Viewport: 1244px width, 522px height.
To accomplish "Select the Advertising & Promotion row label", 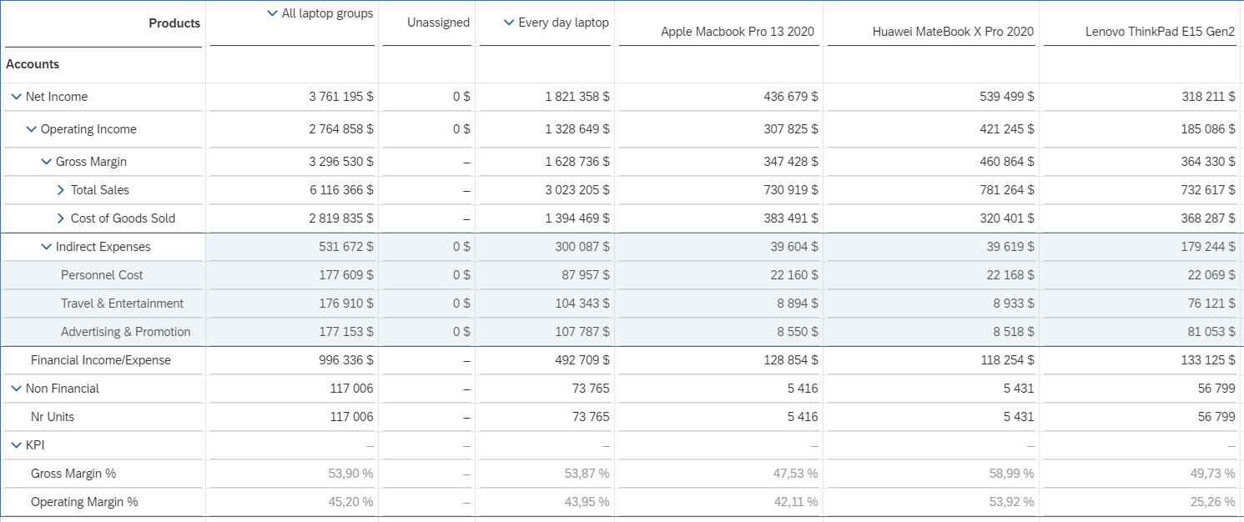I will 125,332.
